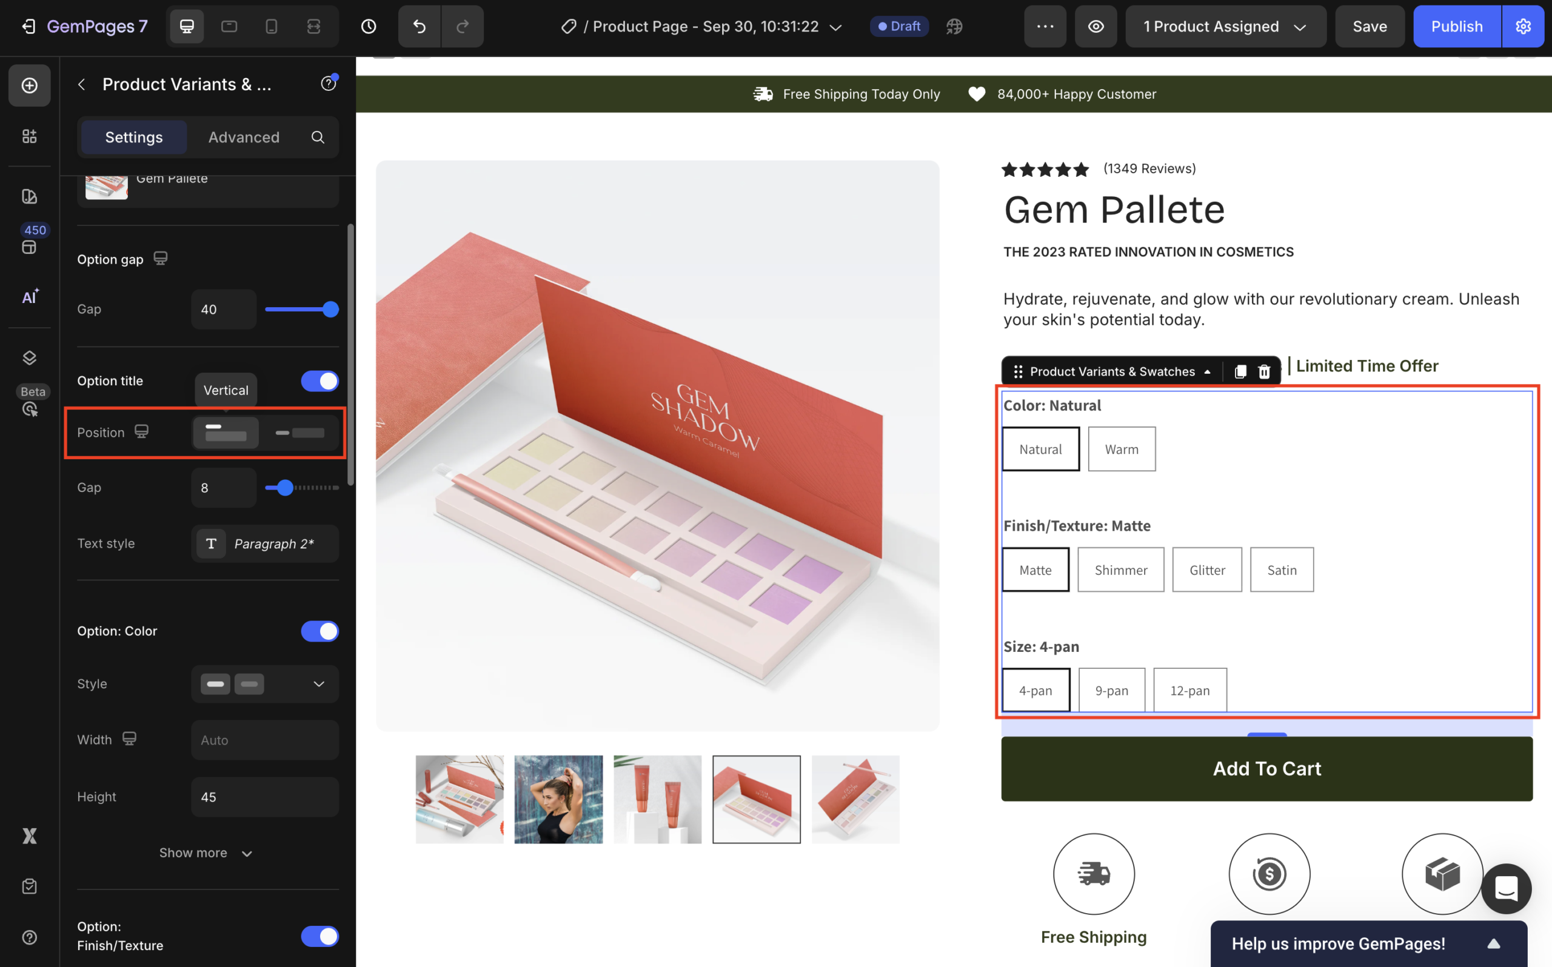Switch to the Advanced tab
Viewport: 1552px width, 967px height.
tap(244, 137)
